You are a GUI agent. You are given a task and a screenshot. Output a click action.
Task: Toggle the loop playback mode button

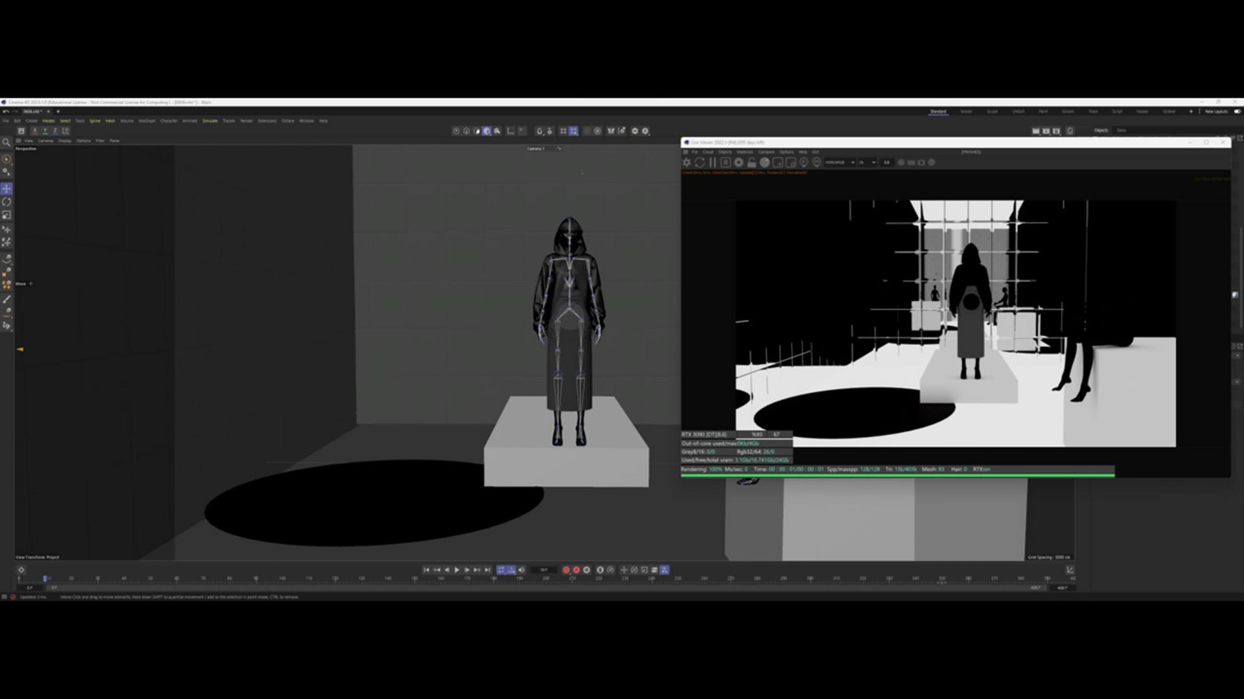point(501,570)
